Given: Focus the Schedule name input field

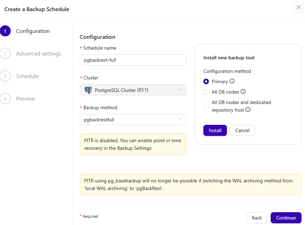Looking at the screenshot, I should coord(133,60).
